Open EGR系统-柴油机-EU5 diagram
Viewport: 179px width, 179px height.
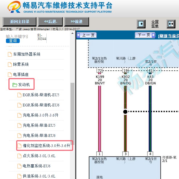pyautogui.click(x=41, y=95)
